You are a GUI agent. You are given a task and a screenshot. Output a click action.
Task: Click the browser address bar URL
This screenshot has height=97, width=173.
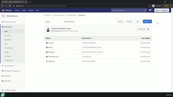(x=41, y=6)
